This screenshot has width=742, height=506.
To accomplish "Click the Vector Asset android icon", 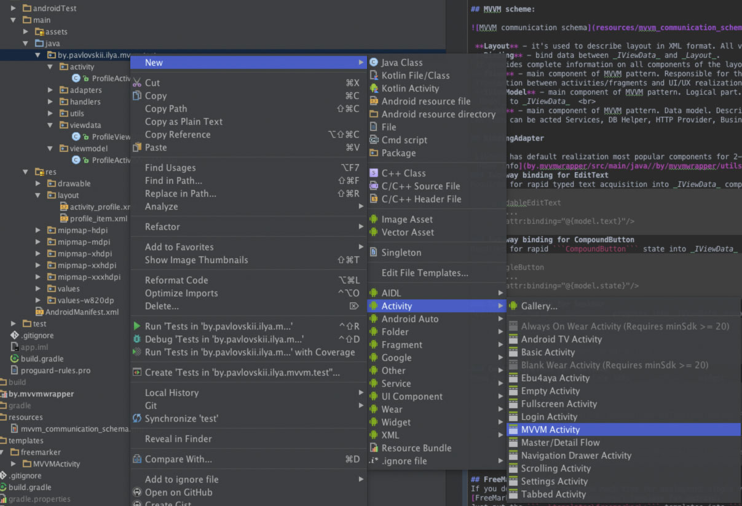I will click(373, 232).
